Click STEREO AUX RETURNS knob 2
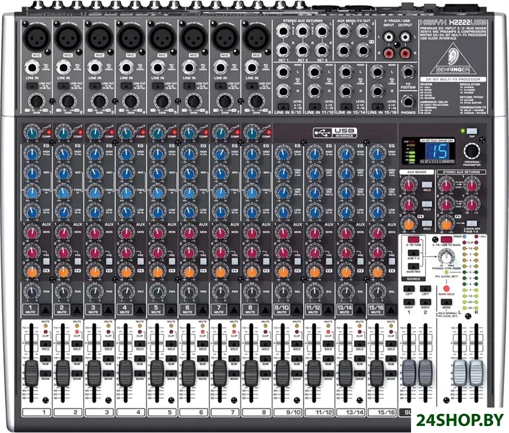This screenshot has height=433, width=509. 447,204
